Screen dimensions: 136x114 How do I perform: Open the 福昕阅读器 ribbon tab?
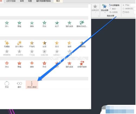point(43,1)
